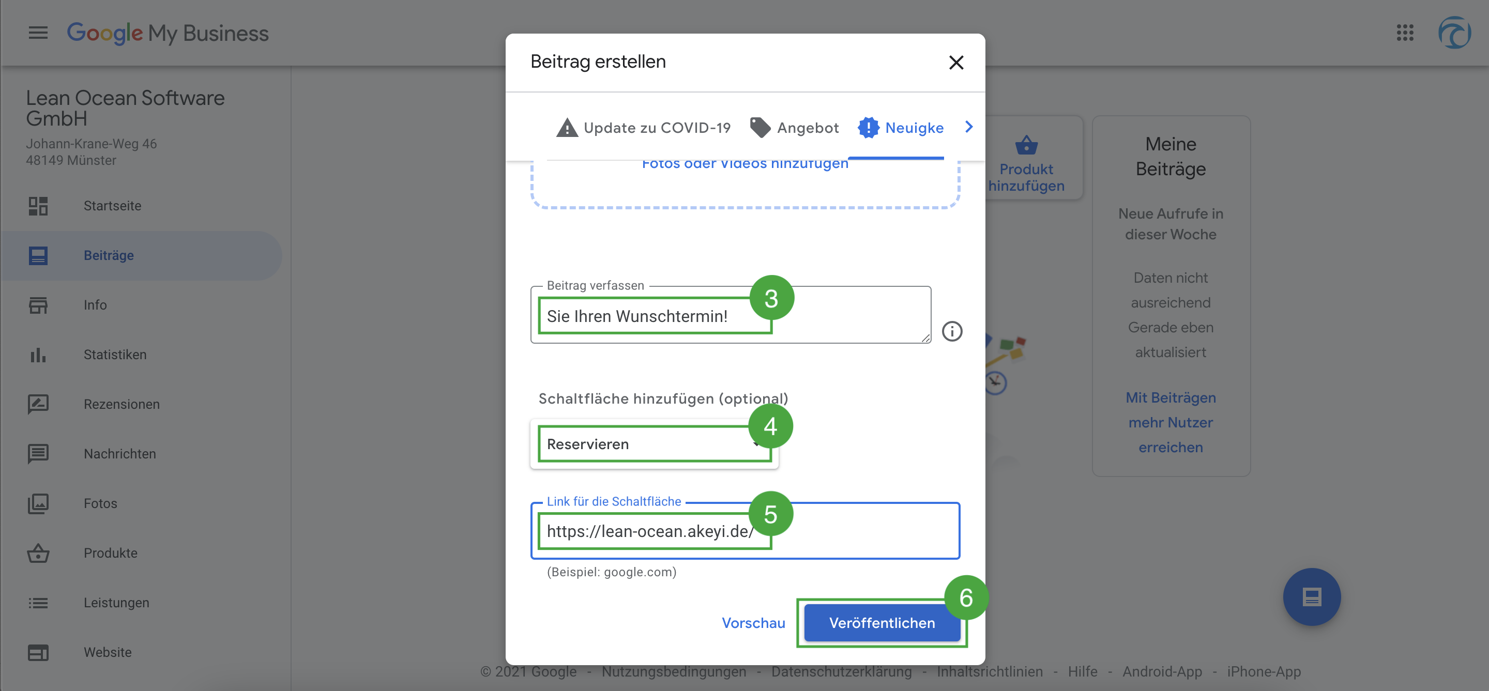
Task: Close the Beitrag erstellen dialog
Action: point(956,63)
